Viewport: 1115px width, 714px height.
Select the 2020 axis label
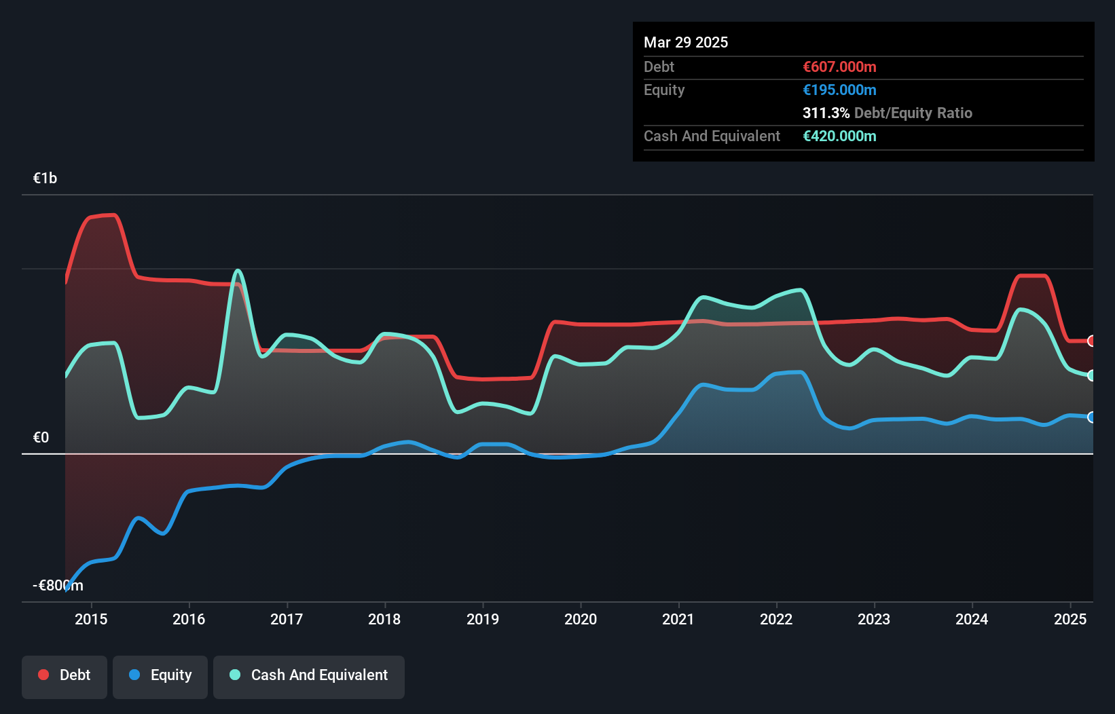[x=581, y=619]
